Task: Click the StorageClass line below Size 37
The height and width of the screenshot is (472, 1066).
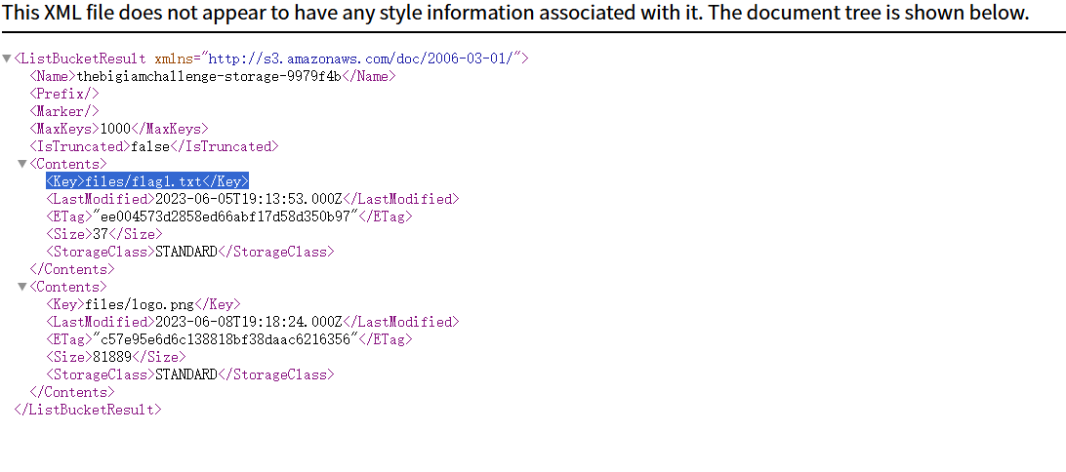Action: 190,252
